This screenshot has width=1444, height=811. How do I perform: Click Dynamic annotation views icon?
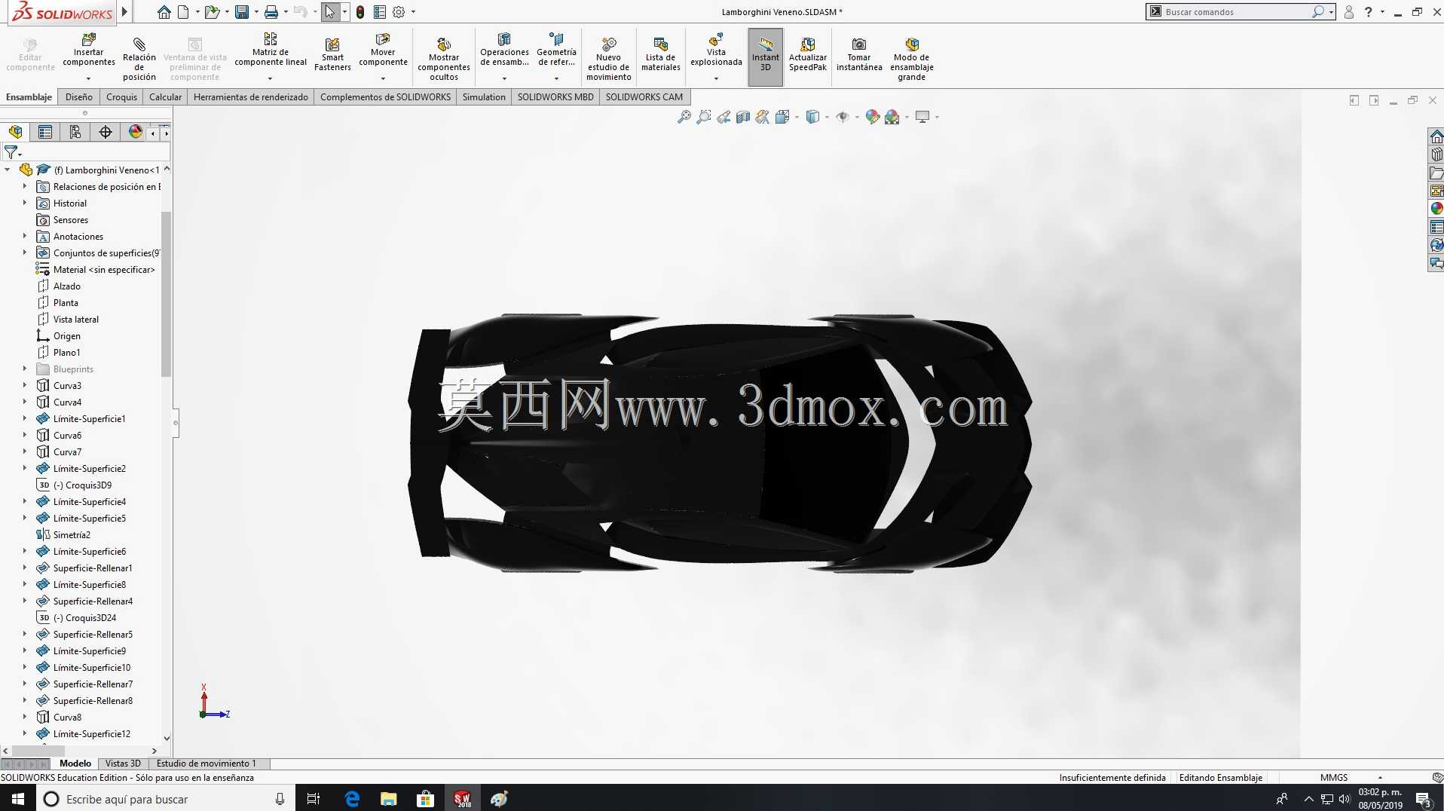[x=763, y=117]
